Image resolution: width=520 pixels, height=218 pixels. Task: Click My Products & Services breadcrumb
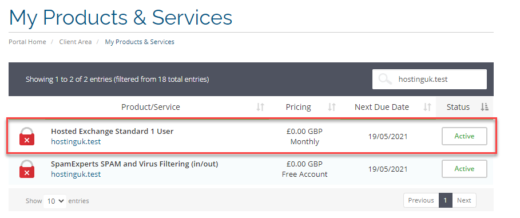pyautogui.click(x=140, y=42)
